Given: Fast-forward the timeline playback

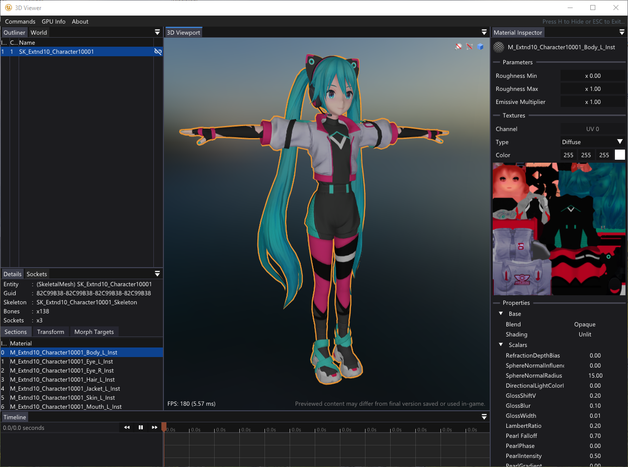Looking at the screenshot, I should [x=155, y=427].
